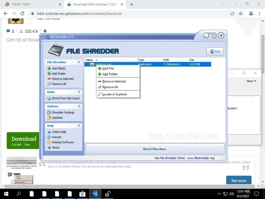Image resolution: width=265 pixels, height=199 pixels.
Task: Click the File Shredder title bar icon
Action: (48, 37)
